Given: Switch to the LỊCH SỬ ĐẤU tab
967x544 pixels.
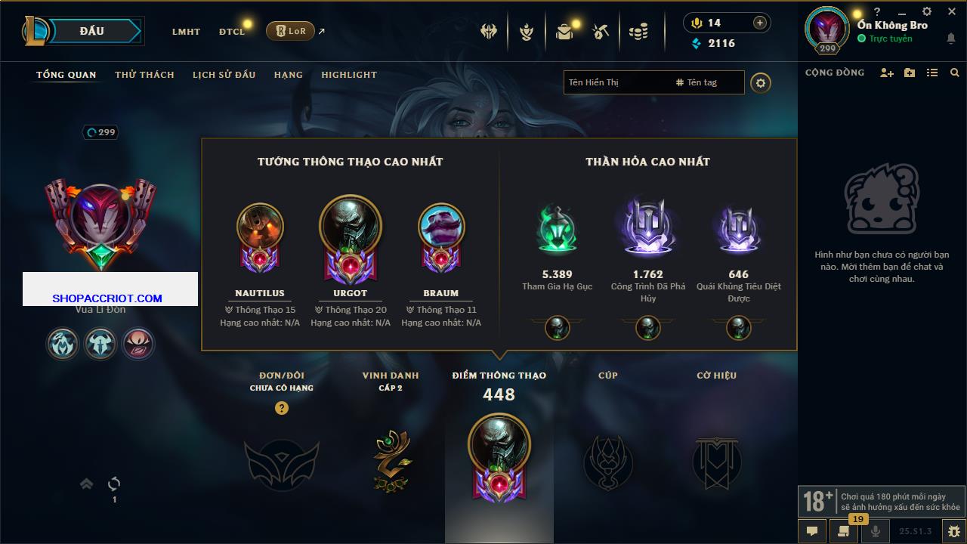Looking at the screenshot, I should click(224, 75).
